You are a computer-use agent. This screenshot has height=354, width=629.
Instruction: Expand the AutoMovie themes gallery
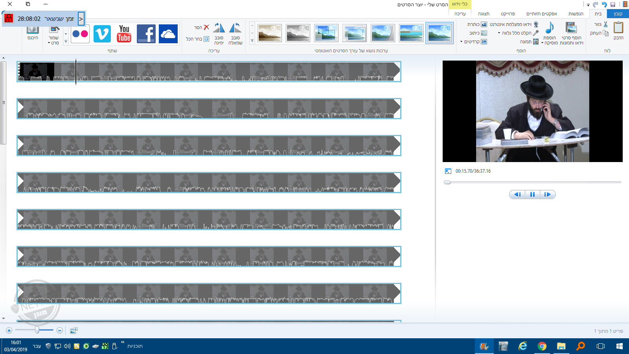252,41
